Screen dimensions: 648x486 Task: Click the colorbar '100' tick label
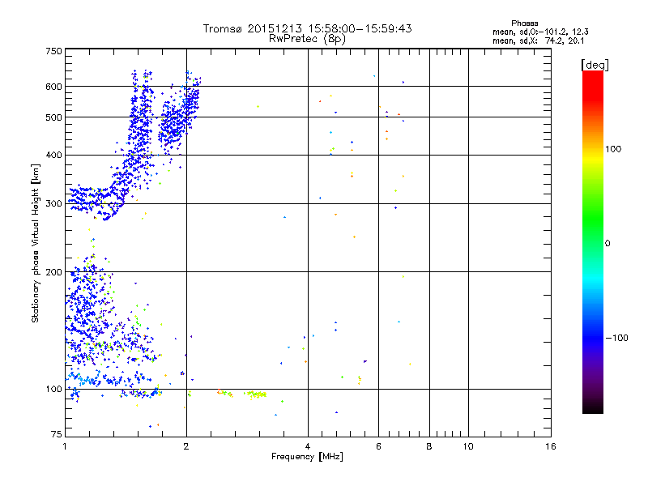[x=613, y=149]
